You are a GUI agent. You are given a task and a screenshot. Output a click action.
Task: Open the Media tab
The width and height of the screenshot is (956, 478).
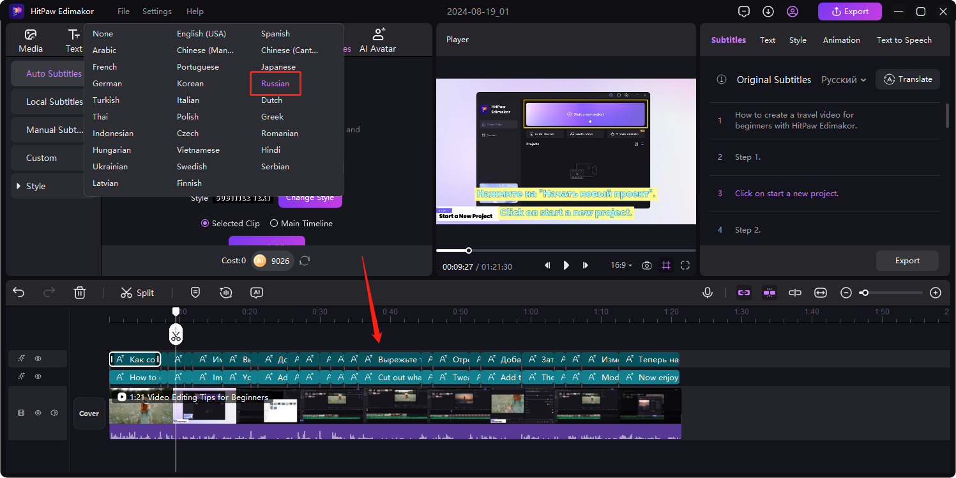31,41
